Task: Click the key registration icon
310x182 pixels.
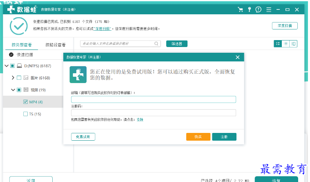Action: click(x=250, y=9)
